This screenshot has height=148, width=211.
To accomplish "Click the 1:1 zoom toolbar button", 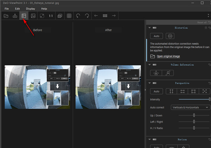I will pos(51,16).
